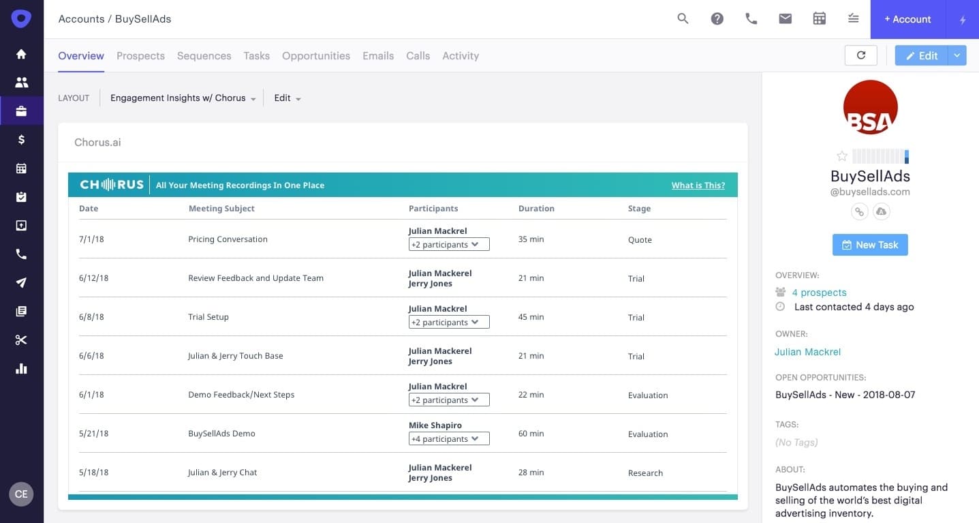Star the BuySellAds account
The height and width of the screenshot is (523, 979).
[841, 156]
